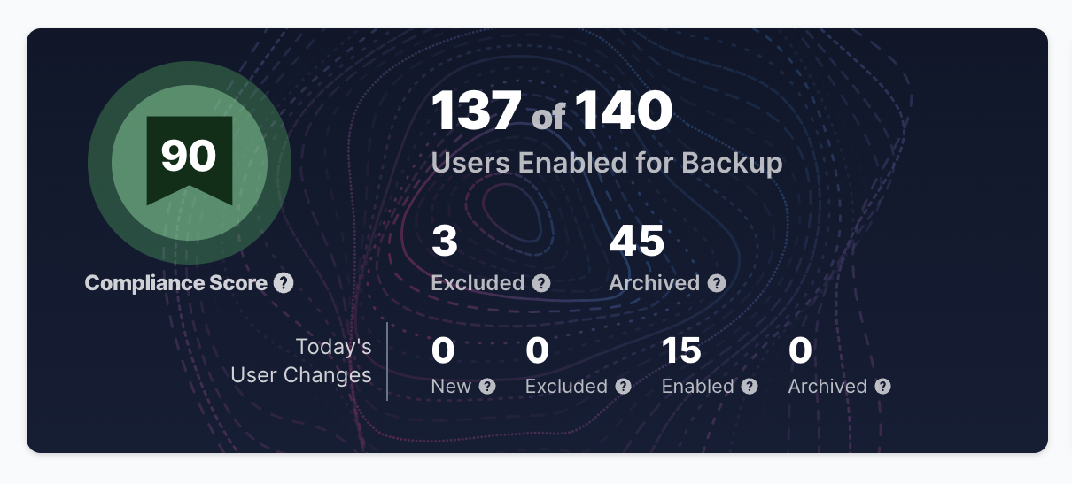This screenshot has width=1072, height=484.
Task: Click the 3 excluded users count
Action: (x=444, y=241)
